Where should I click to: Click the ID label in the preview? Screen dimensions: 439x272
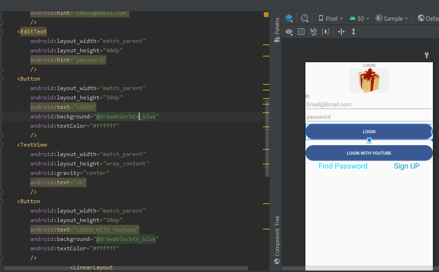(307, 96)
